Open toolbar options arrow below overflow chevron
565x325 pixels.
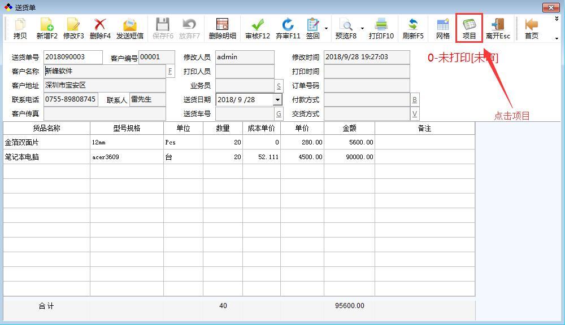coord(557,38)
